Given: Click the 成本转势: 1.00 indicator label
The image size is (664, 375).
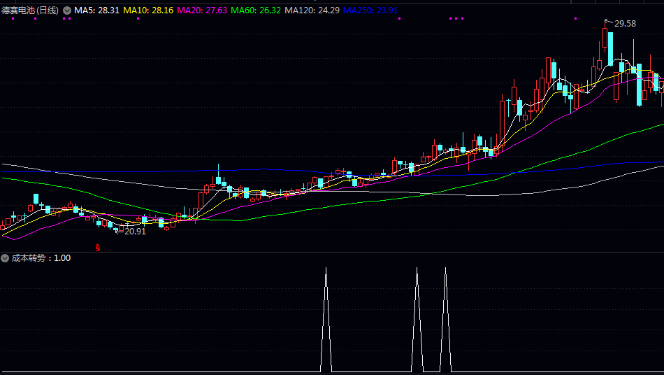Looking at the screenshot, I should [x=41, y=258].
